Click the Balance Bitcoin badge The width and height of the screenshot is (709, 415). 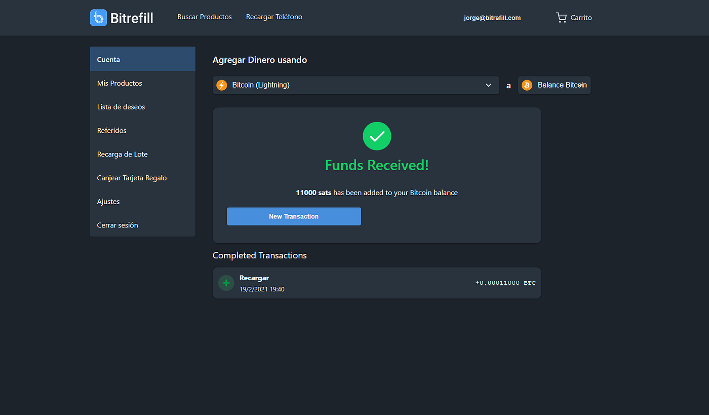pos(554,85)
